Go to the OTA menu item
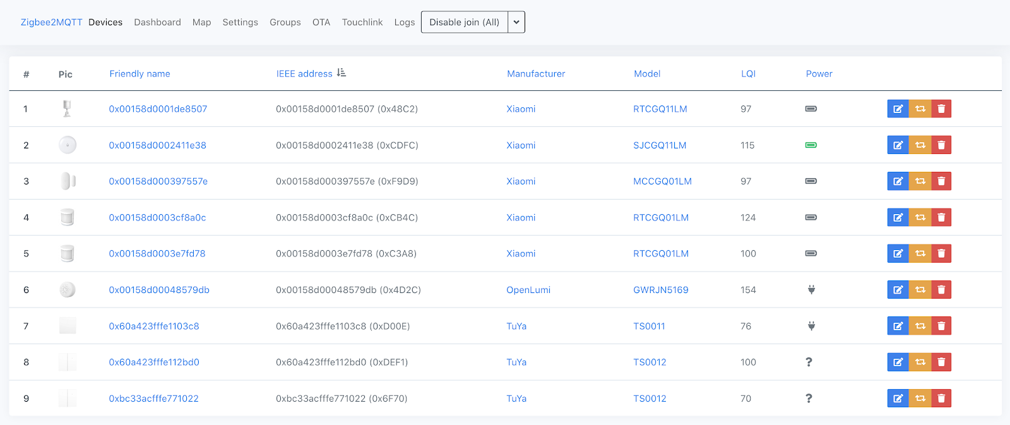 321,22
